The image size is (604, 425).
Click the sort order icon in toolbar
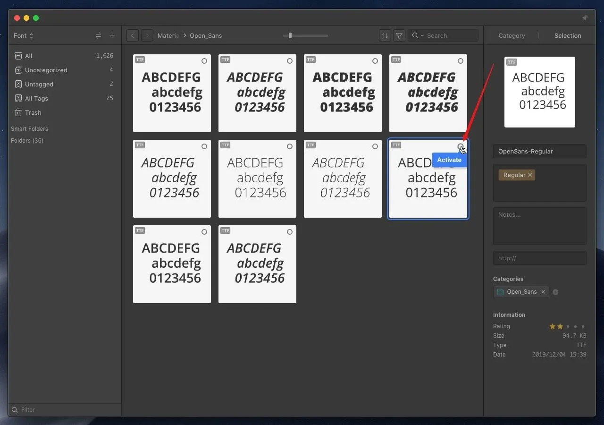click(385, 35)
